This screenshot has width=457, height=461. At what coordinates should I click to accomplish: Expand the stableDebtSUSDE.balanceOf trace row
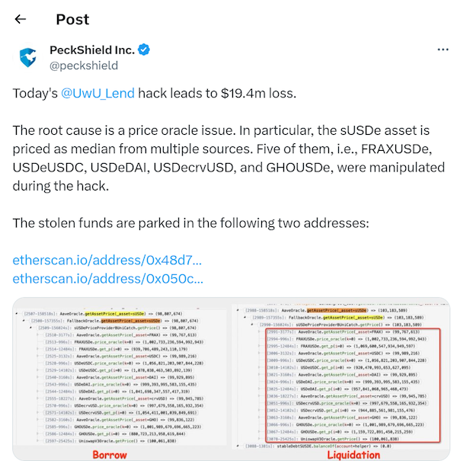coord(238,446)
